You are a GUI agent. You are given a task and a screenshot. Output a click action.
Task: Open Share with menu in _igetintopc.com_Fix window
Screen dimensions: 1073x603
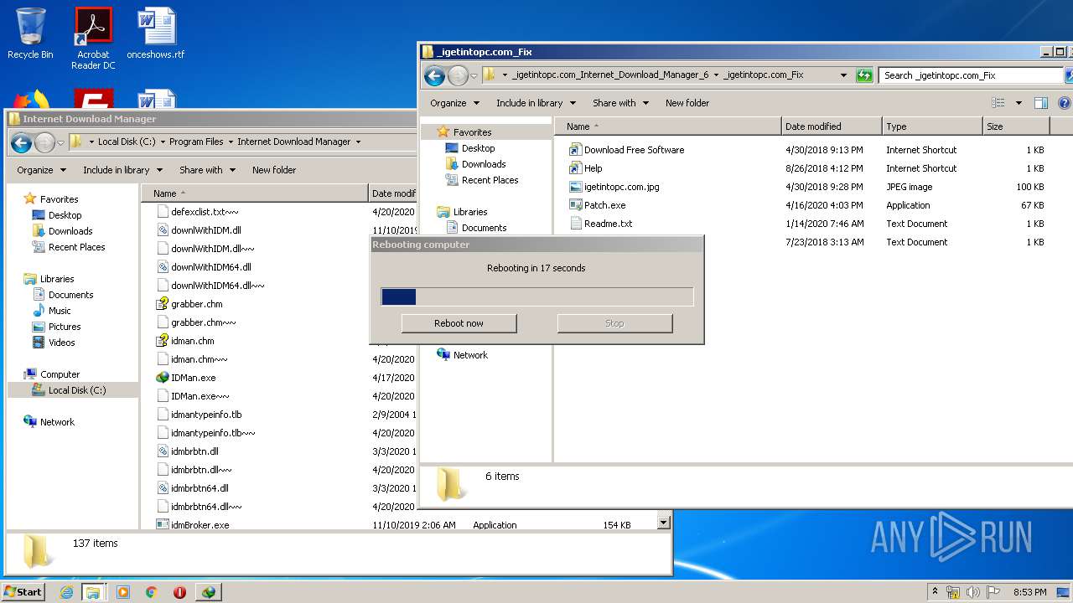pyautogui.click(x=620, y=103)
